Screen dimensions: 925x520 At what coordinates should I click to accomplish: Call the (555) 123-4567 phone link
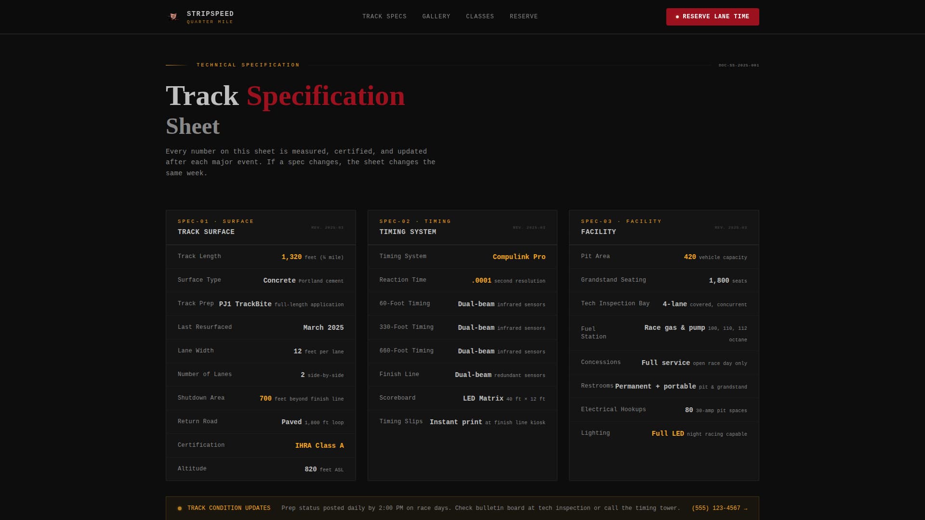720,508
